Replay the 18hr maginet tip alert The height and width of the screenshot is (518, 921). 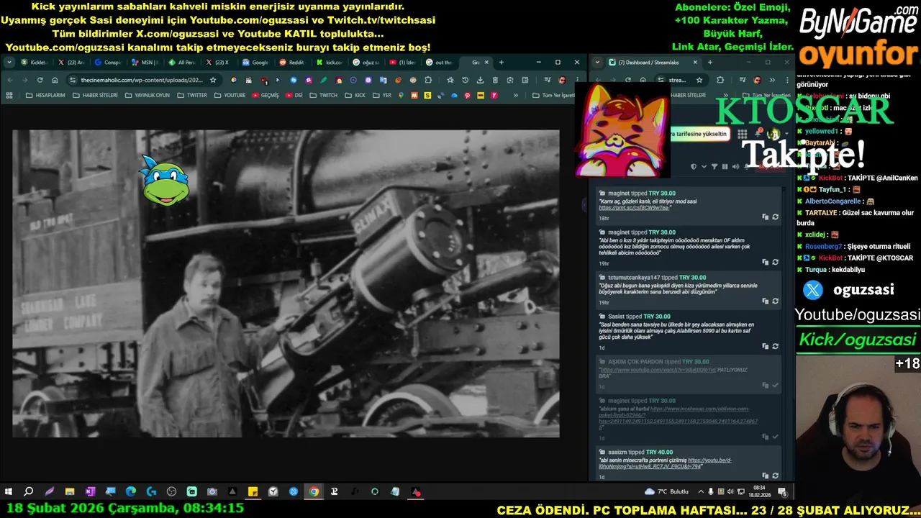point(775,217)
